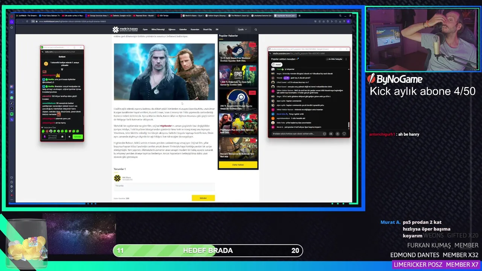Image resolution: width=482 pixels, height=271 pixels.
Task: Open the Epic Games ücretsiz oyun news card
Action: tap(238, 76)
